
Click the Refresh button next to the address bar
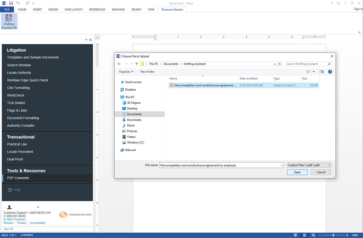[280, 64]
